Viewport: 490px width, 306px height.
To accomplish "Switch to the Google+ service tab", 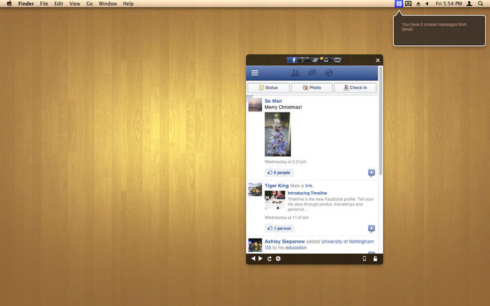I will (x=303, y=60).
